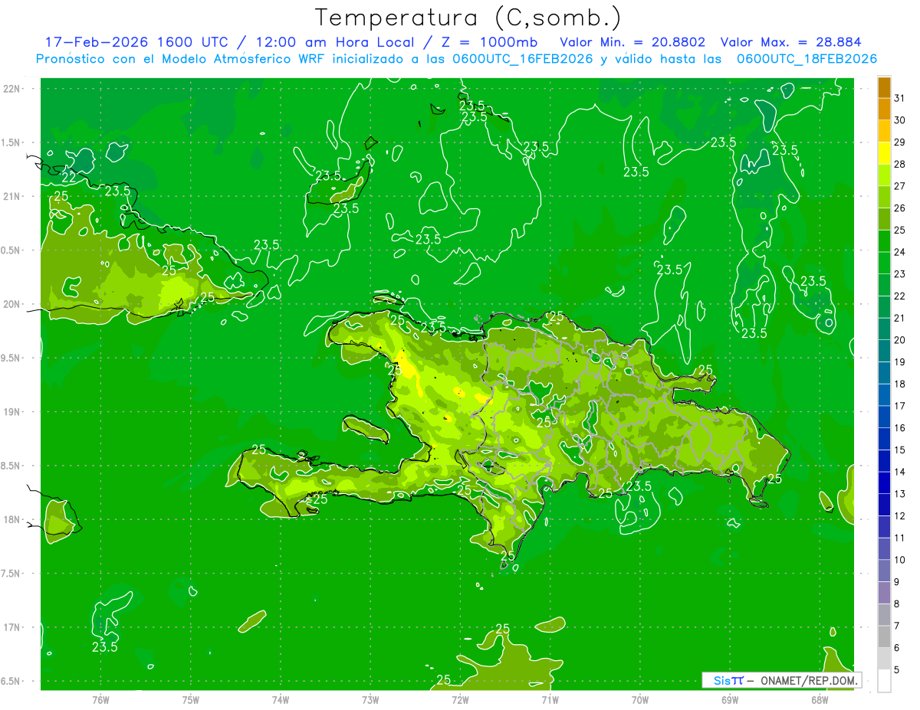Click the dark blue swatch between 13 and 14
Screen dimensions: 920x710
(884, 483)
